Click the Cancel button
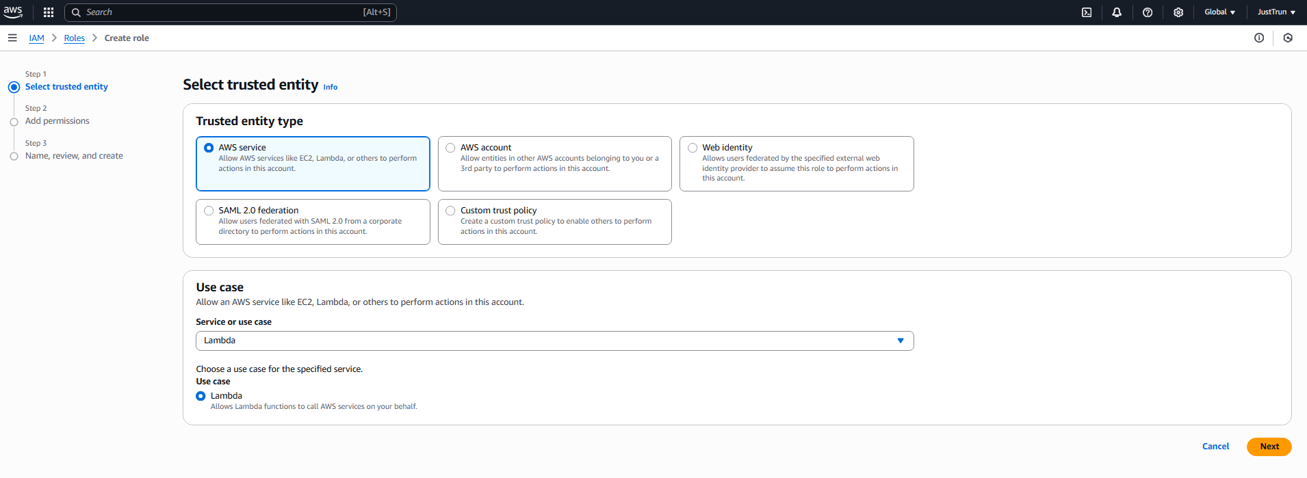Image resolution: width=1307 pixels, height=478 pixels. [1215, 447]
